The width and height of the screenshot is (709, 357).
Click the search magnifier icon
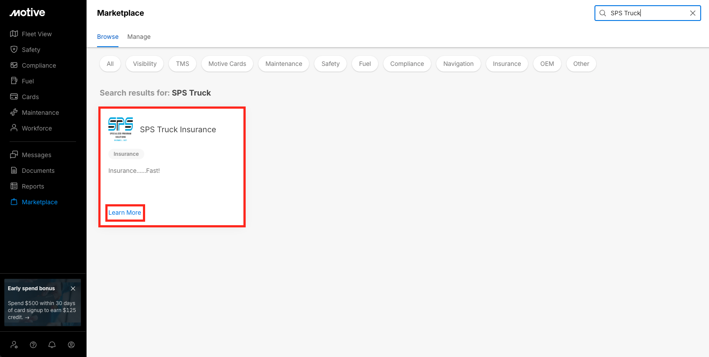click(603, 13)
